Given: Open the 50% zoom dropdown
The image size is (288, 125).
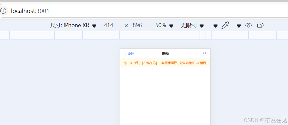Looking at the screenshot, I should (164, 26).
